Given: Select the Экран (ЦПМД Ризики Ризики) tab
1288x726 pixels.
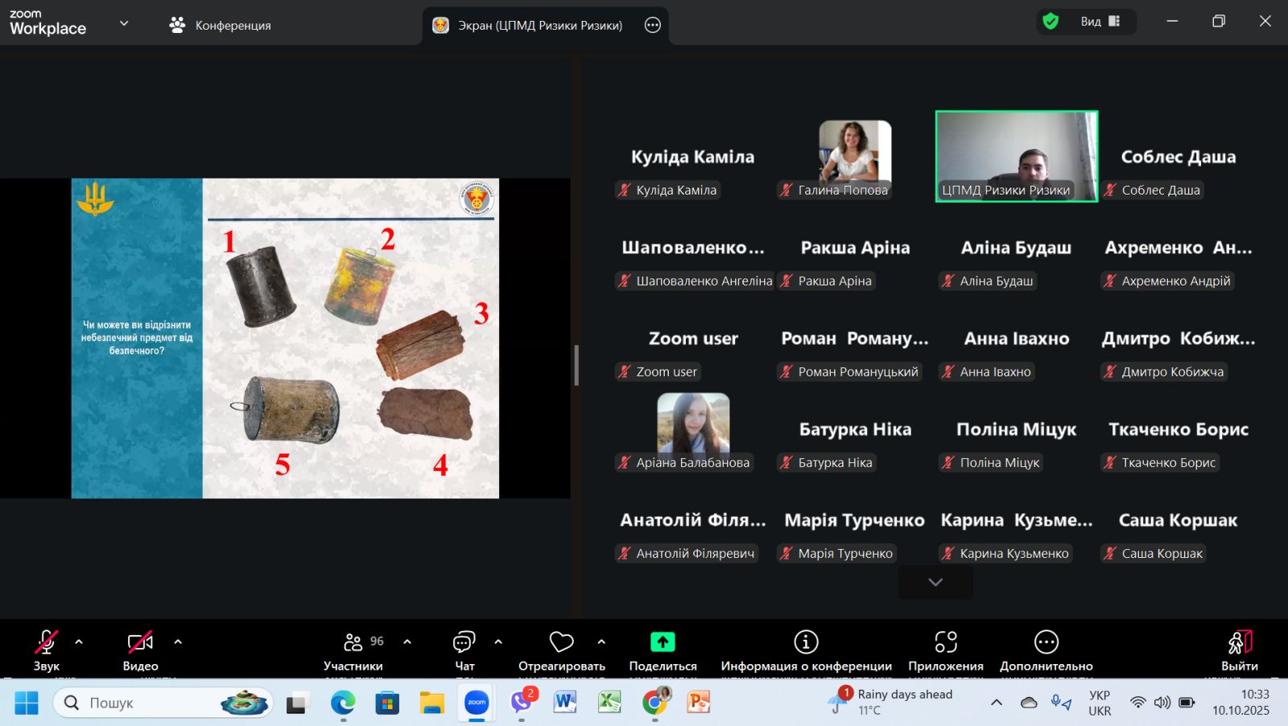Looking at the screenshot, I should pyautogui.click(x=530, y=25).
